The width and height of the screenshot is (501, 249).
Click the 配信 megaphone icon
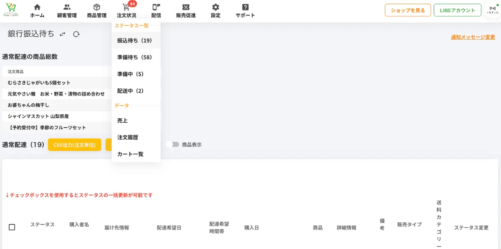point(156,8)
